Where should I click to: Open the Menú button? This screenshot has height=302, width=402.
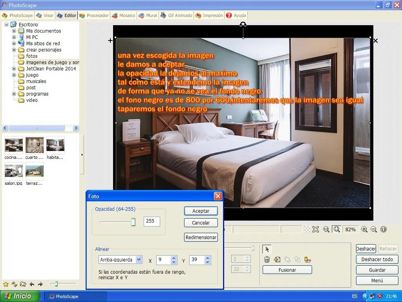[377, 280]
